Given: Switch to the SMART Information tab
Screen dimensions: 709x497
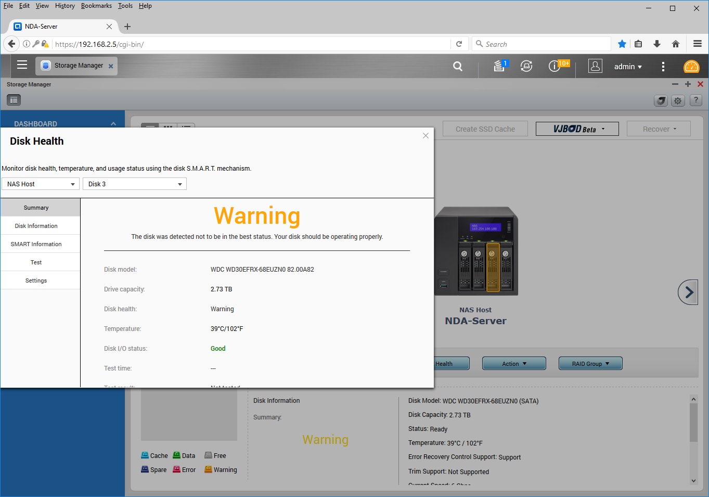Looking at the screenshot, I should pos(40,244).
